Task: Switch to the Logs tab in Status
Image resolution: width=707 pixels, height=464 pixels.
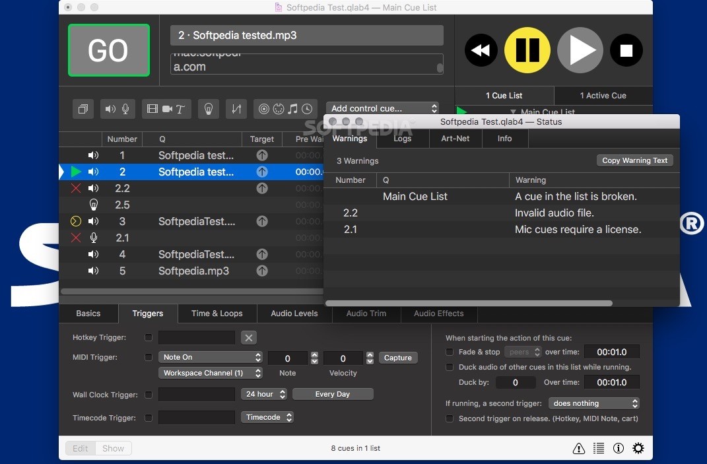Action: pos(402,139)
